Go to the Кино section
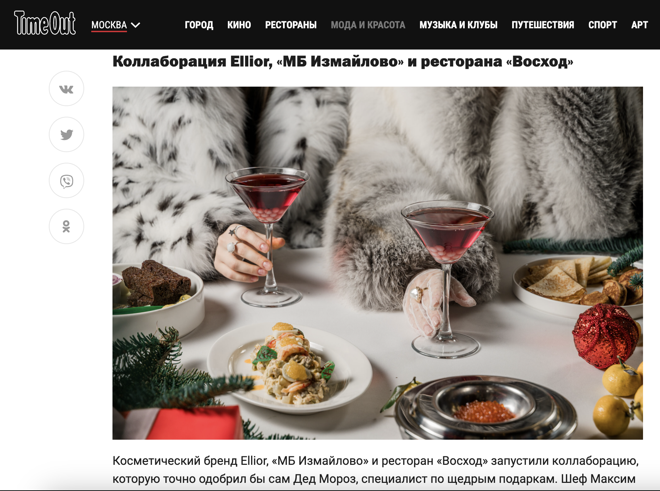Screen dimensions: 660x491 [x=239, y=25]
